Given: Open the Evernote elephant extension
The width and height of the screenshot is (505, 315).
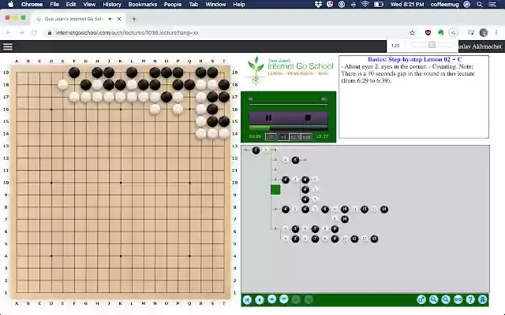Looking at the screenshot, I should [x=440, y=33].
